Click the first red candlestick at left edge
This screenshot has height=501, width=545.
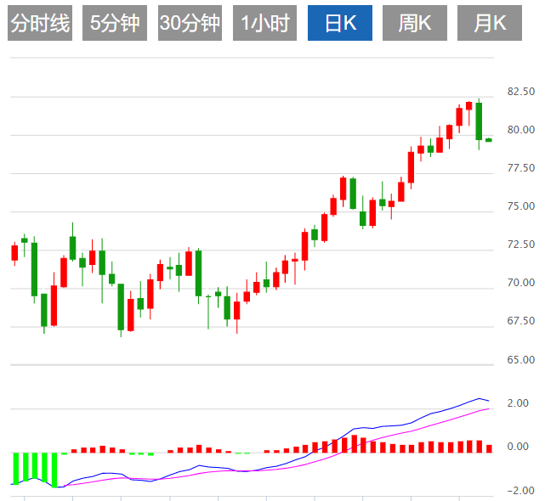(x=14, y=253)
